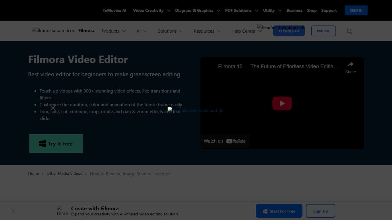Open the Solutions dropdown
This screenshot has height=220, width=392.
[x=170, y=31]
